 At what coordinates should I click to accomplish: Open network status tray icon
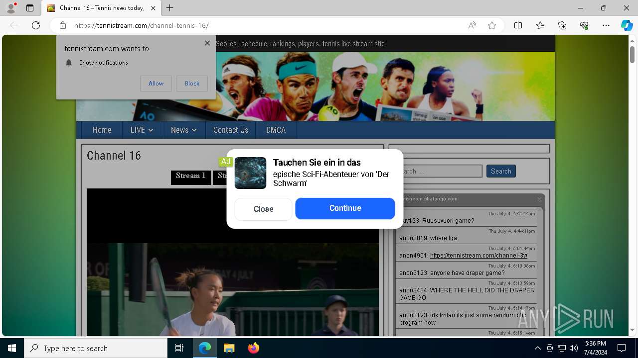(x=562, y=348)
